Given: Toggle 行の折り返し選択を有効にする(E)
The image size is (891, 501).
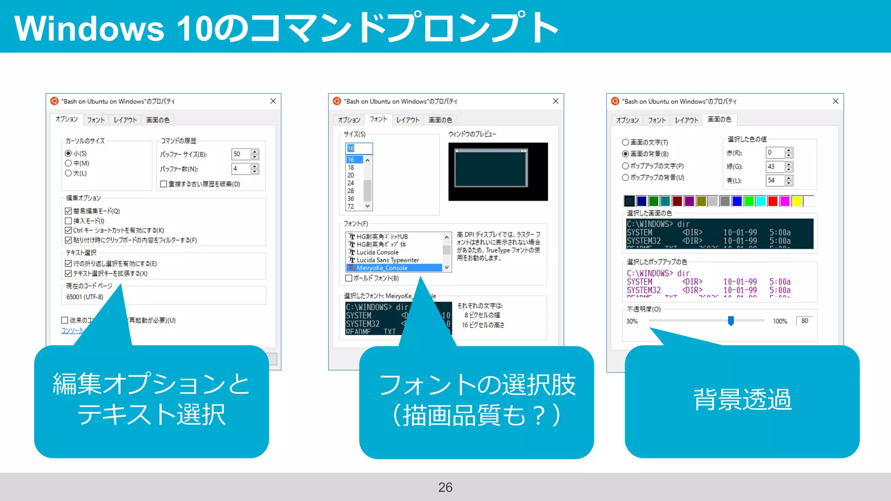Looking at the screenshot, I should click(68, 264).
